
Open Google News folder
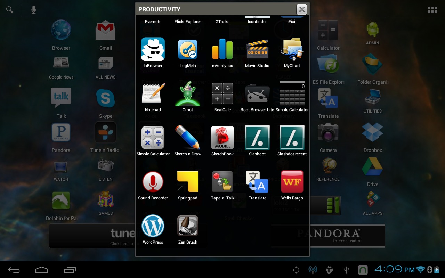click(61, 68)
